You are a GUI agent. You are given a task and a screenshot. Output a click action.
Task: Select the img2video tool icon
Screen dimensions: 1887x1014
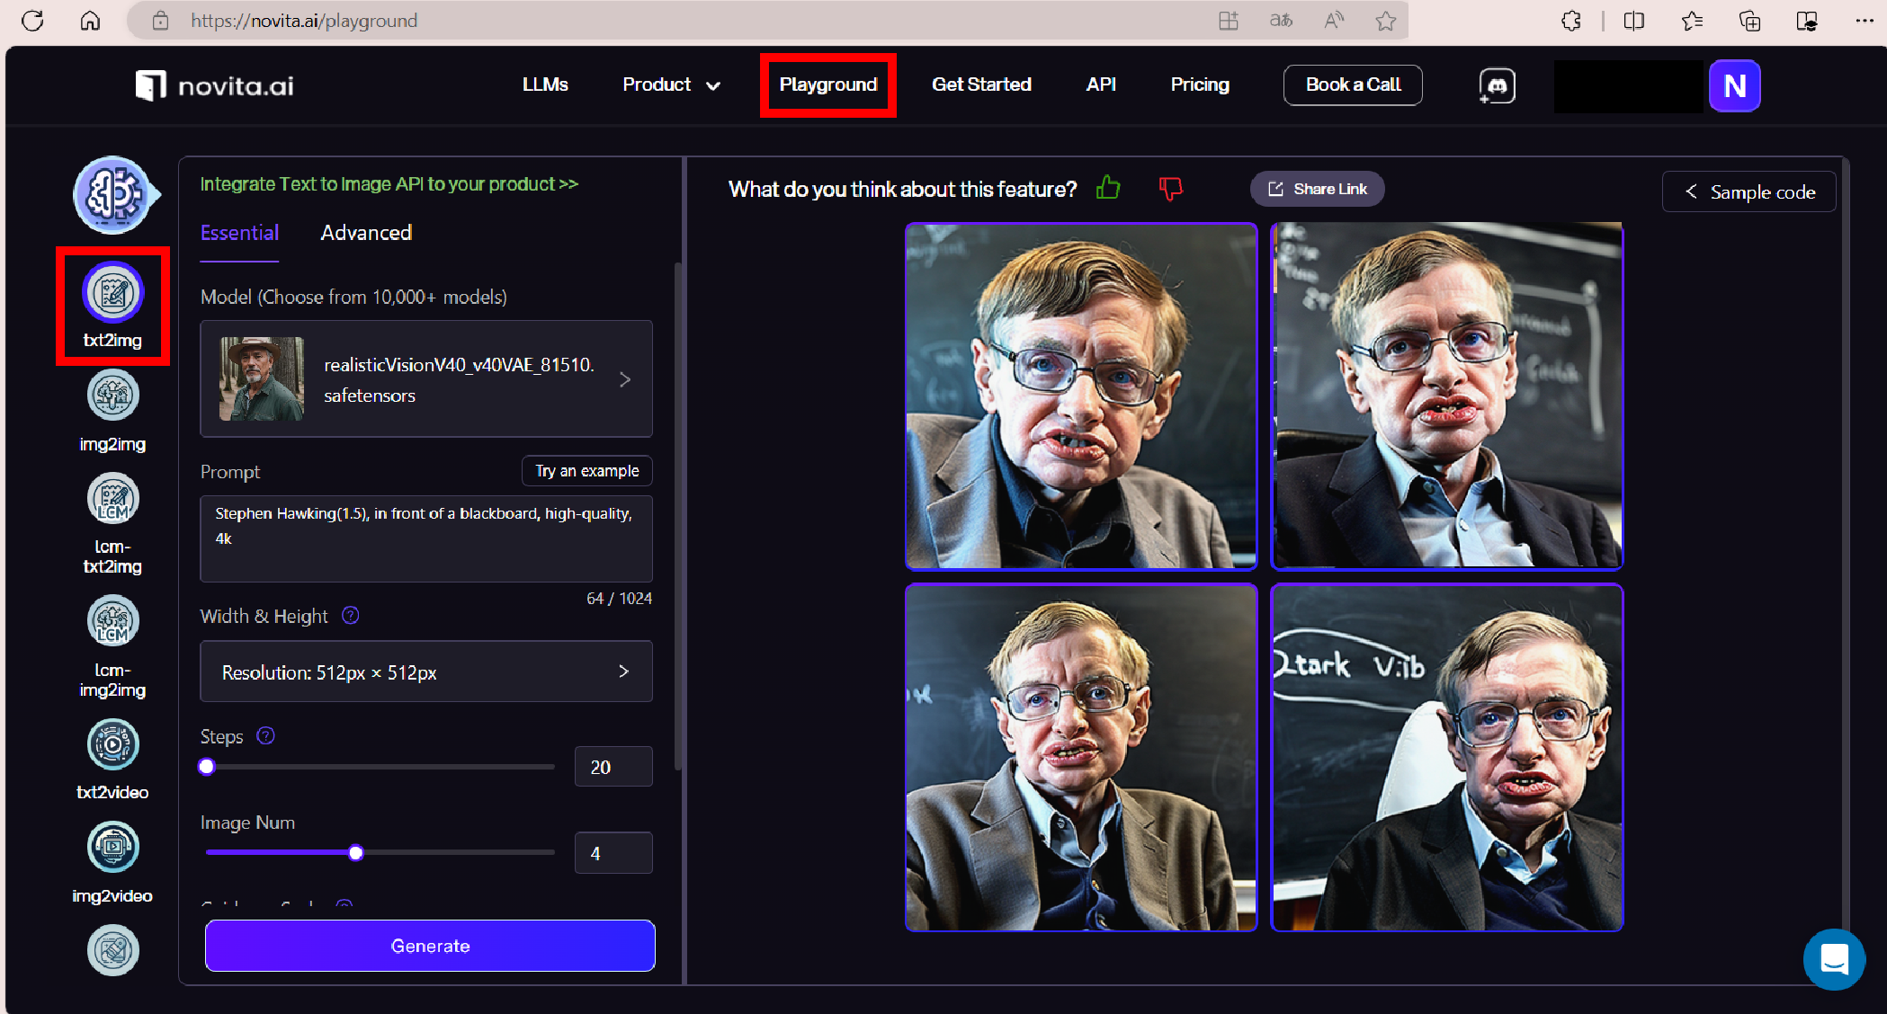tap(112, 847)
